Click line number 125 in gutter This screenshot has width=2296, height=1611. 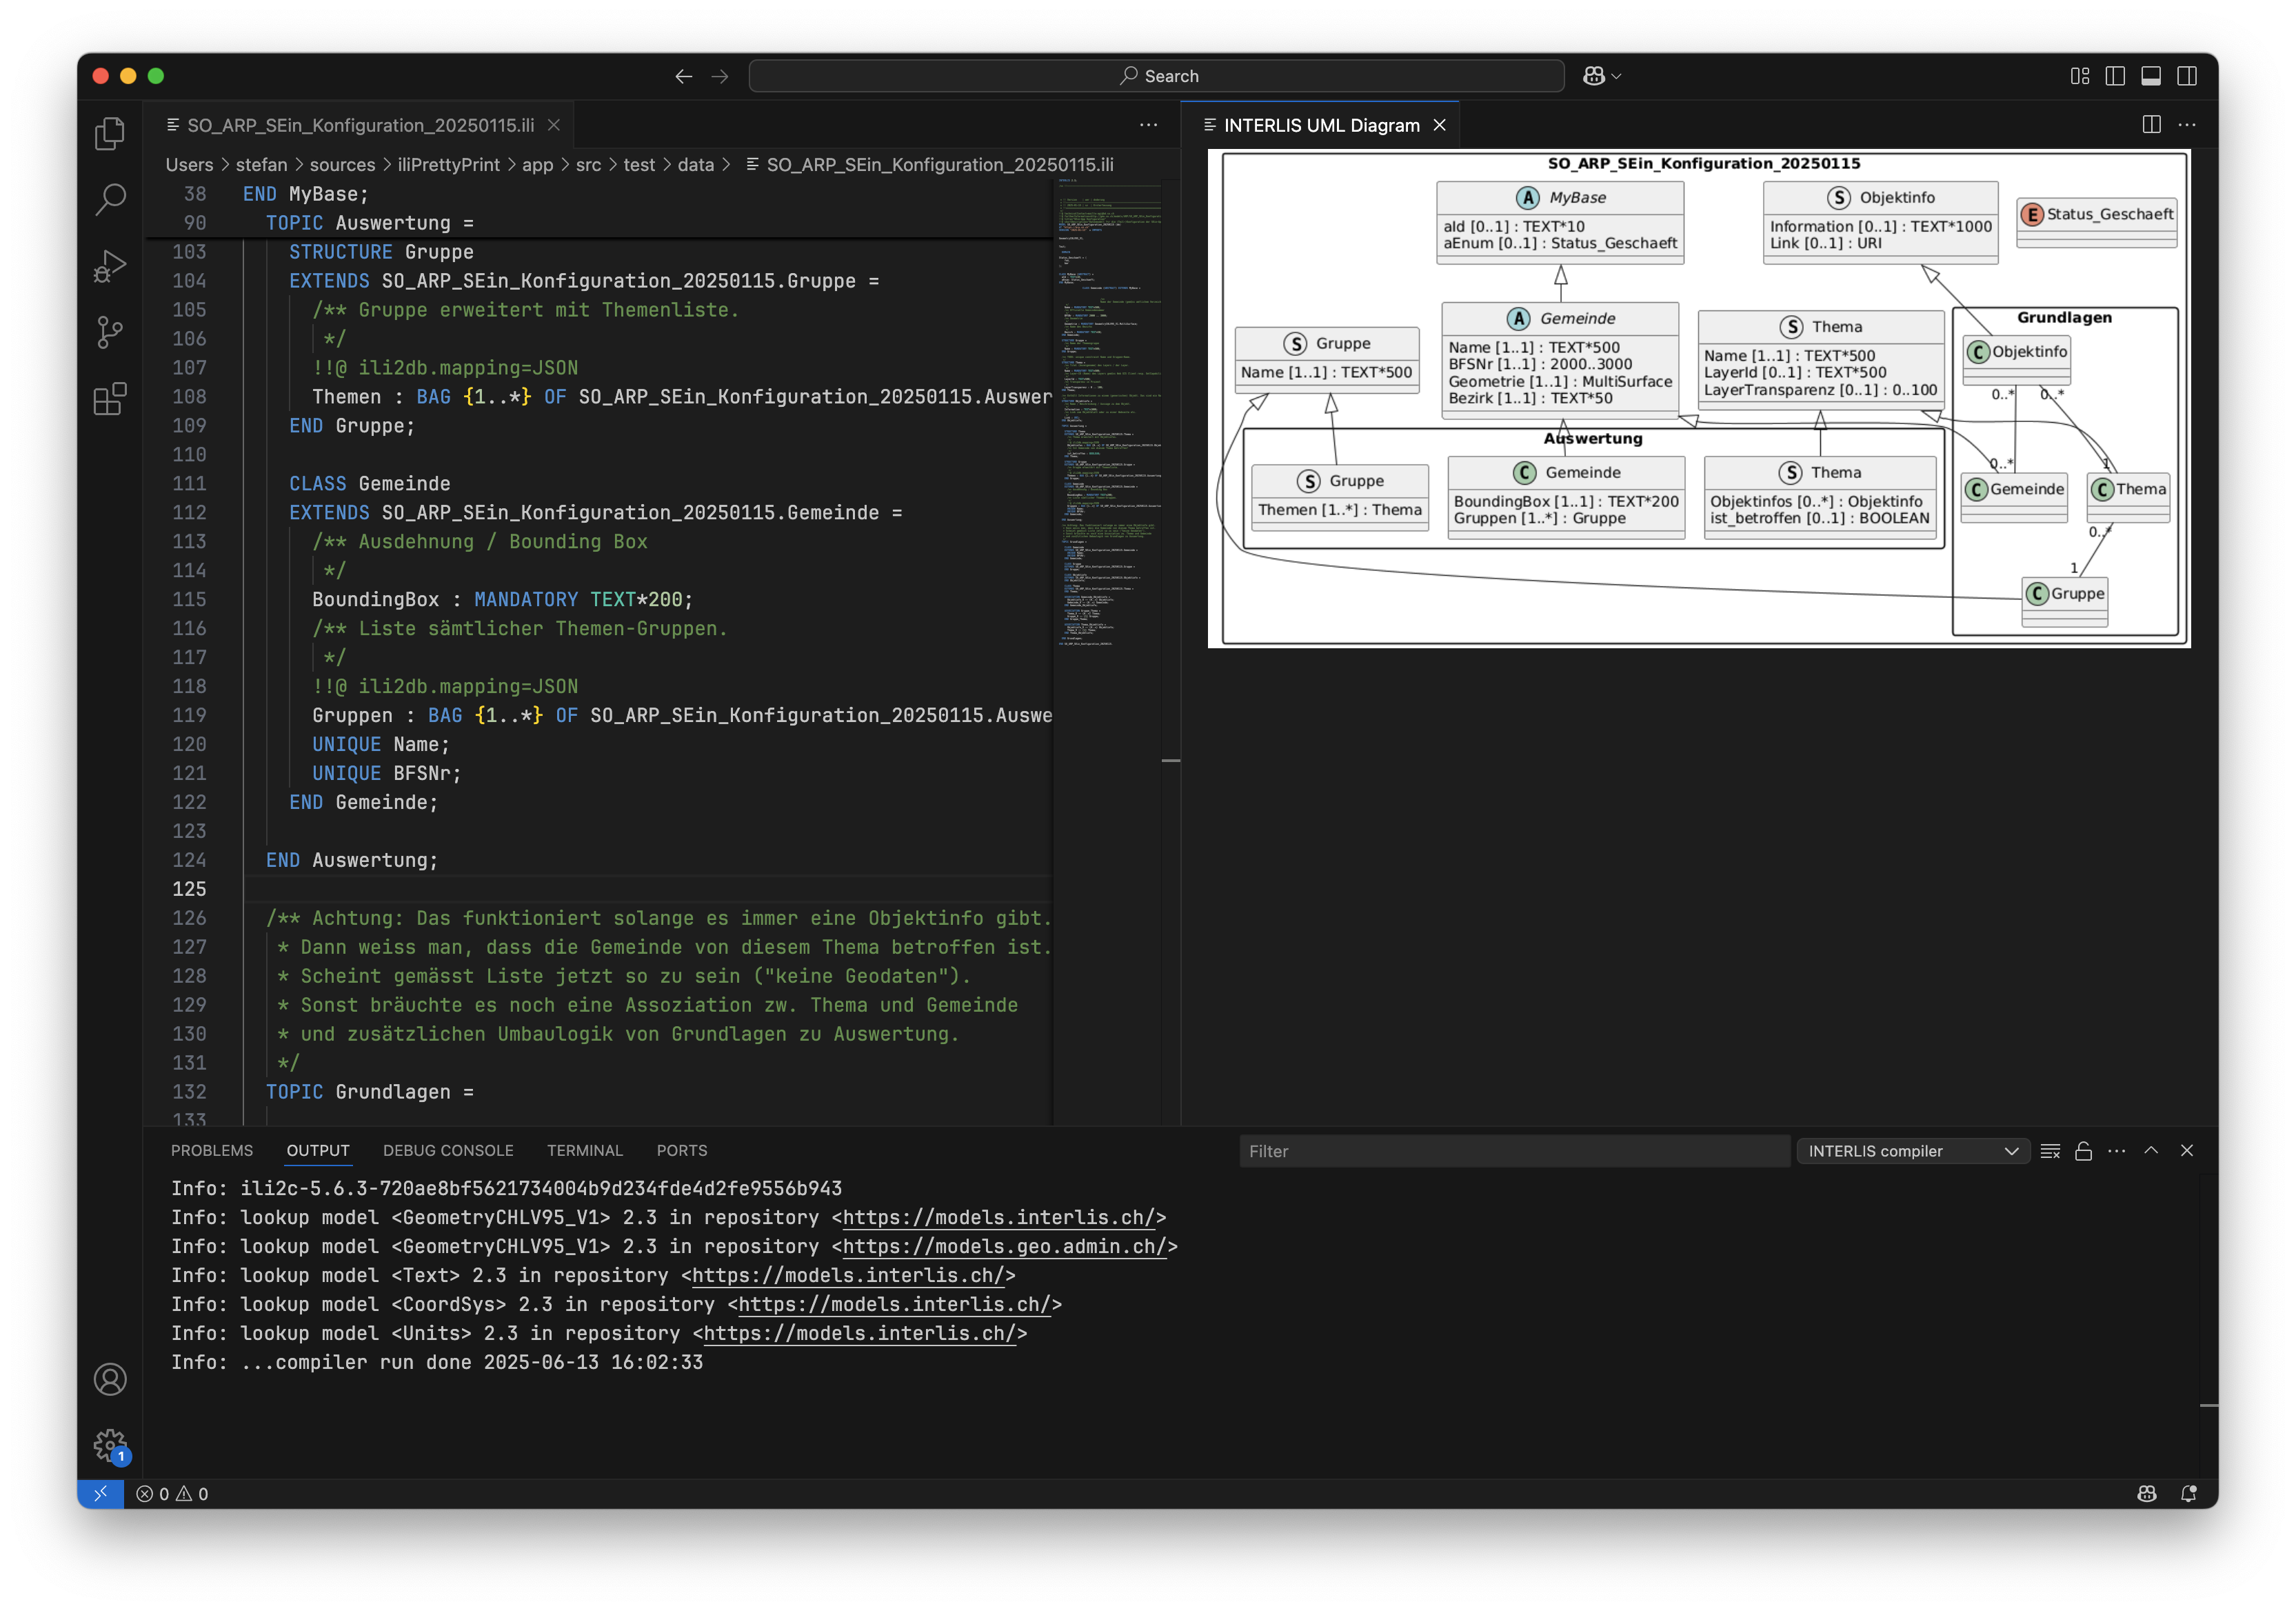(x=189, y=889)
